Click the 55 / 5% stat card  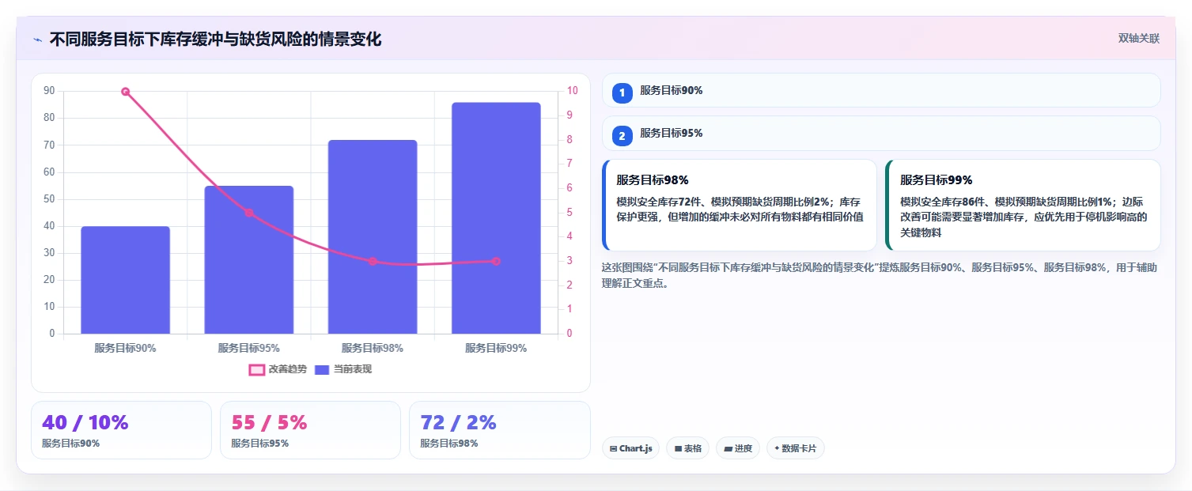pos(310,430)
